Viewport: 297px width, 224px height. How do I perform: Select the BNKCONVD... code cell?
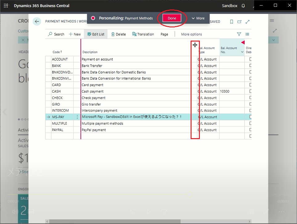(x=62, y=72)
